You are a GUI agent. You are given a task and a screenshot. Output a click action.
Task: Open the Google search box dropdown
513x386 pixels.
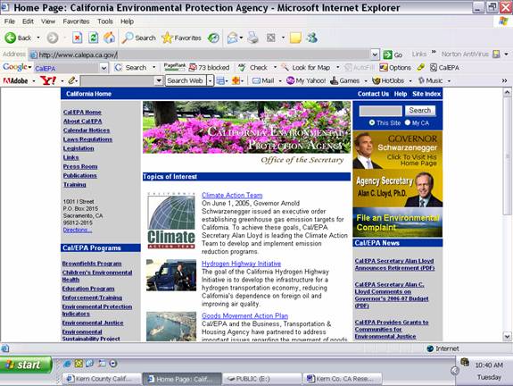[103, 68]
